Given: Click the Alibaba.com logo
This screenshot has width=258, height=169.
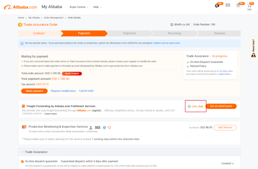Looking at the screenshot, I should click(21, 7).
